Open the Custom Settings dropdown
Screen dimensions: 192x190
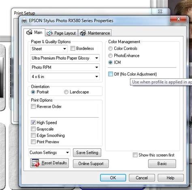(x=49, y=153)
